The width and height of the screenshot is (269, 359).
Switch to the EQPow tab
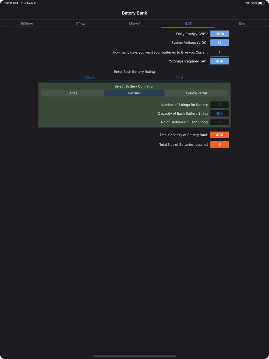coord(27,24)
